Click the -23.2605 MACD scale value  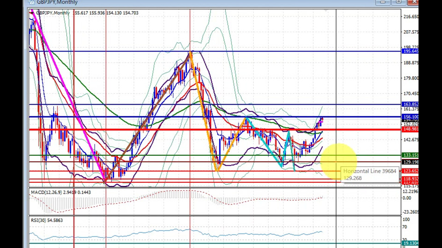[x=410, y=212]
